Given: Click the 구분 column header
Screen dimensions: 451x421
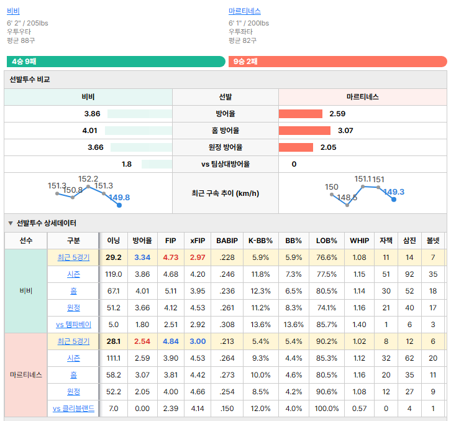Looking at the screenshot, I should point(73,241).
